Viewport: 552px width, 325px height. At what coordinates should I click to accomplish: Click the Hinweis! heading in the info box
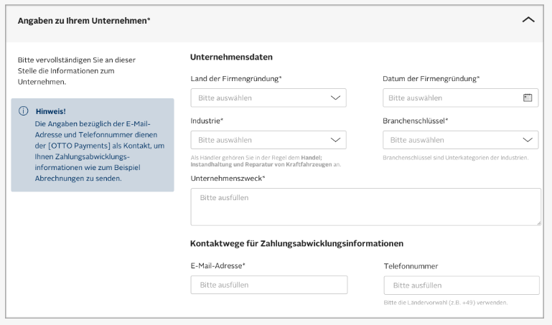pyautogui.click(x=50, y=111)
